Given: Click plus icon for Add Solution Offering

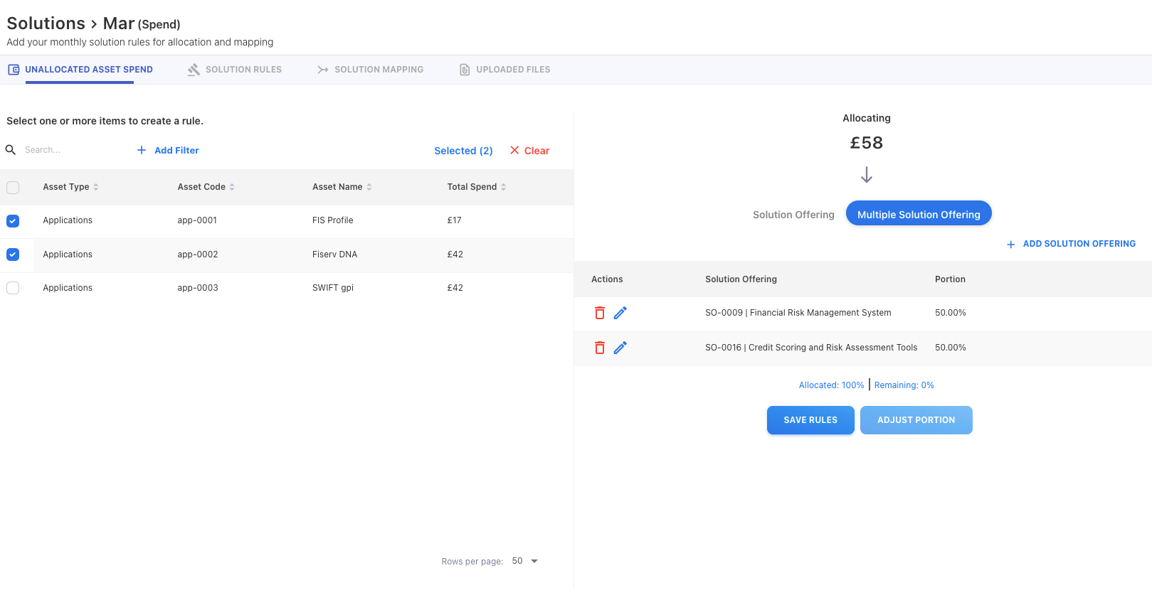Looking at the screenshot, I should pyautogui.click(x=1010, y=244).
